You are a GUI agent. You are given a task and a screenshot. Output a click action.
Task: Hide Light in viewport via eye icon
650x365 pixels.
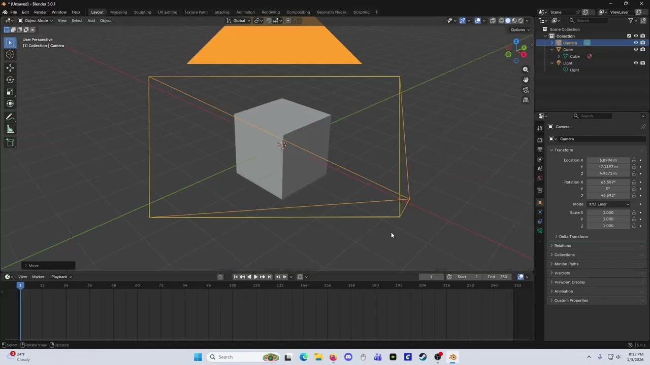(x=636, y=63)
